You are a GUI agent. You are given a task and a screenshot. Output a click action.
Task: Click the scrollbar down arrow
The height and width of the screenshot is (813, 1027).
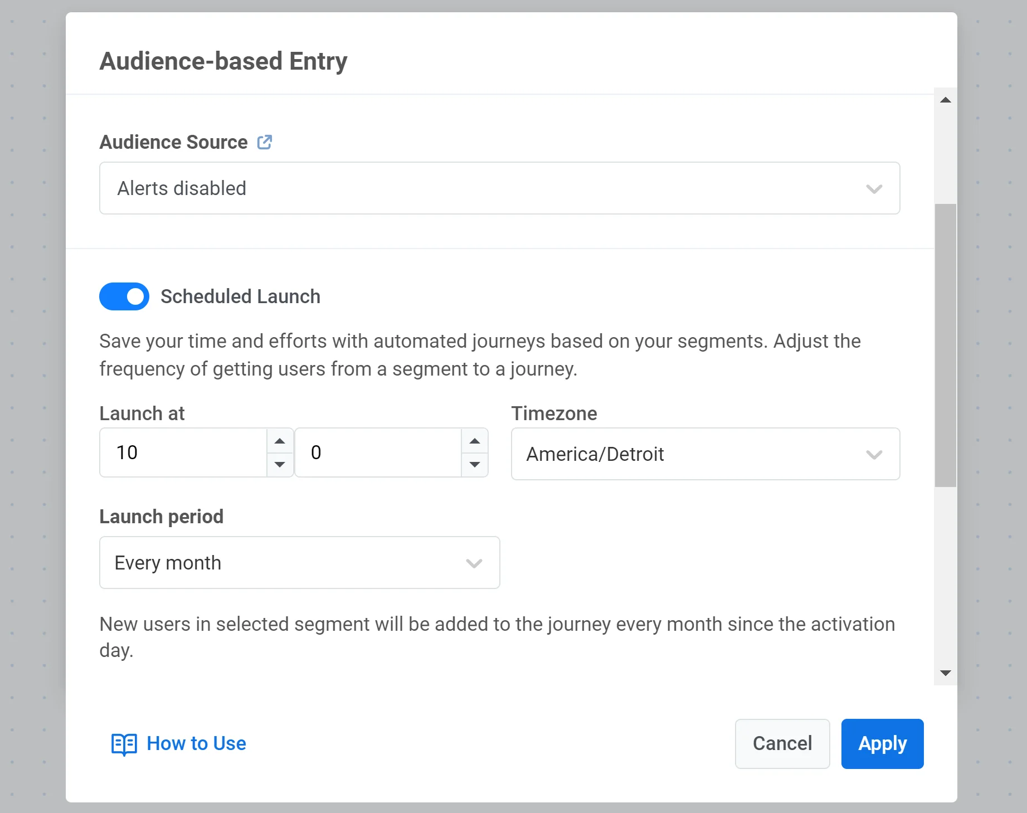[x=945, y=673]
